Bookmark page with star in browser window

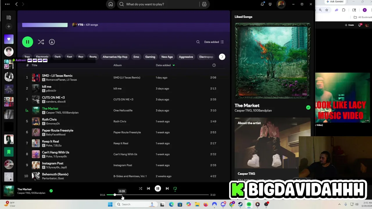coord(327,10)
